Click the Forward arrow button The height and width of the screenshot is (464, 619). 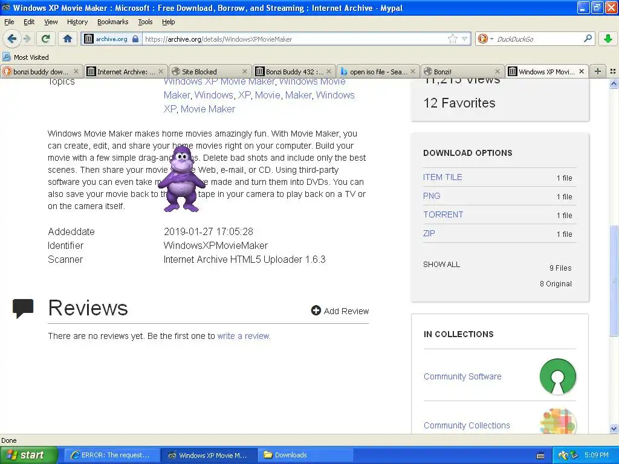pos(27,39)
